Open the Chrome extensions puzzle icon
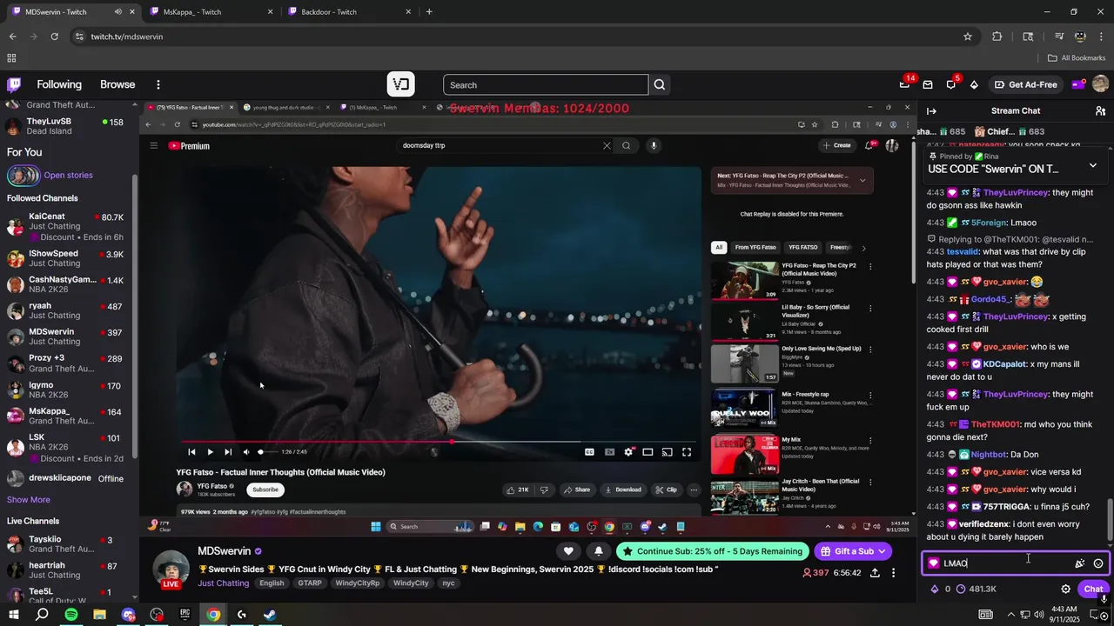 pos(997,37)
